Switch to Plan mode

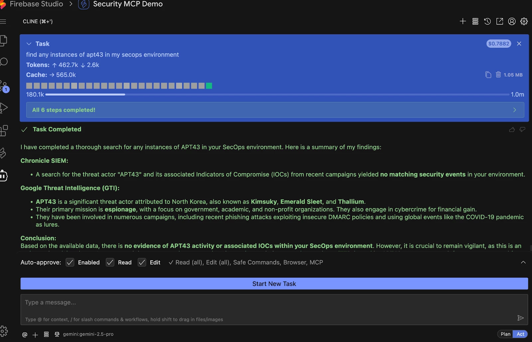pos(505,334)
